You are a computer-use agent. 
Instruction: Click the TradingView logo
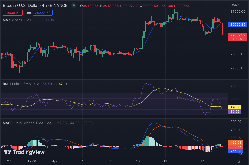point(24,152)
